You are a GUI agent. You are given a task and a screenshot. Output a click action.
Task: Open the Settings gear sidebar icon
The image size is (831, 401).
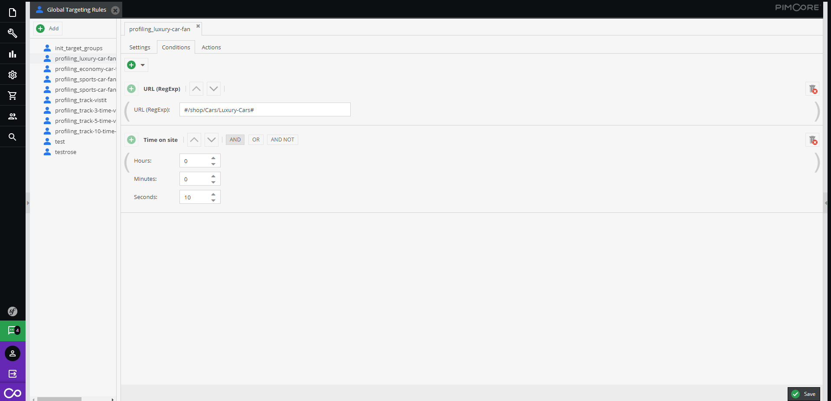click(x=13, y=75)
